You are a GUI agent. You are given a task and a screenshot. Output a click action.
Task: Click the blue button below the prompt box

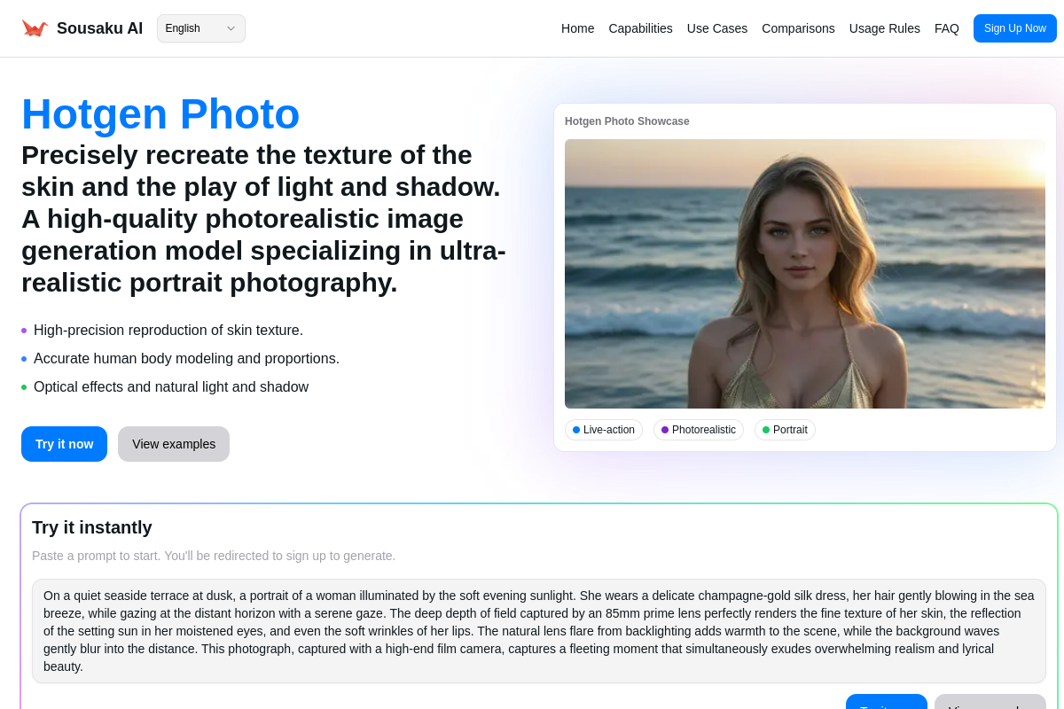886,702
